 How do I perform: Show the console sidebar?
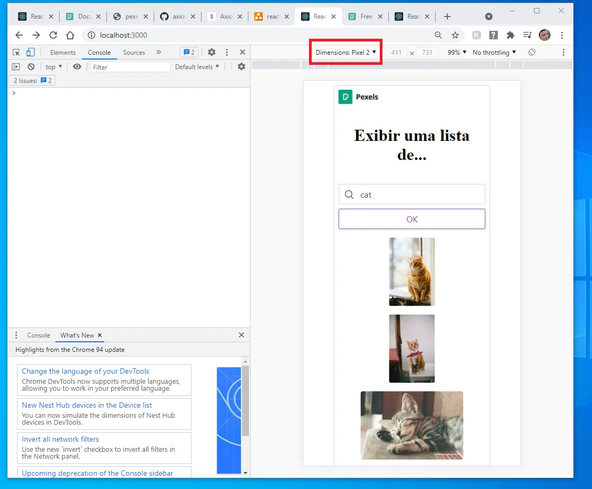pyautogui.click(x=16, y=67)
